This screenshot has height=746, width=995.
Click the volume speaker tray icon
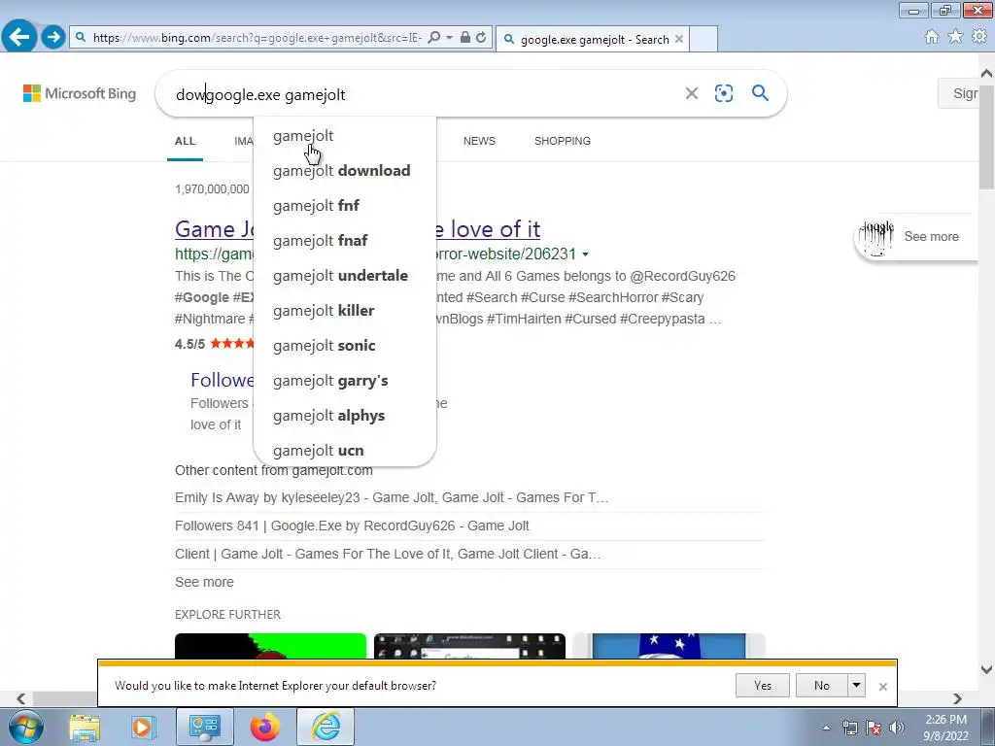897,728
